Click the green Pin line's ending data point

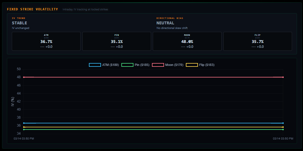(283, 130)
